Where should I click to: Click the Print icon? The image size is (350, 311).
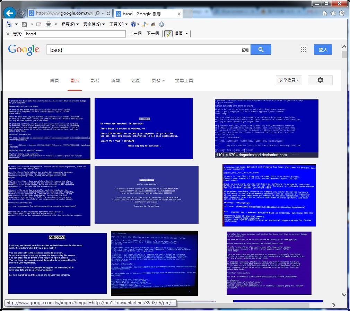pyautogui.click(x=49, y=24)
